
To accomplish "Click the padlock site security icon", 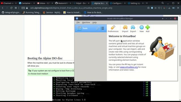I will coord(27,8).
